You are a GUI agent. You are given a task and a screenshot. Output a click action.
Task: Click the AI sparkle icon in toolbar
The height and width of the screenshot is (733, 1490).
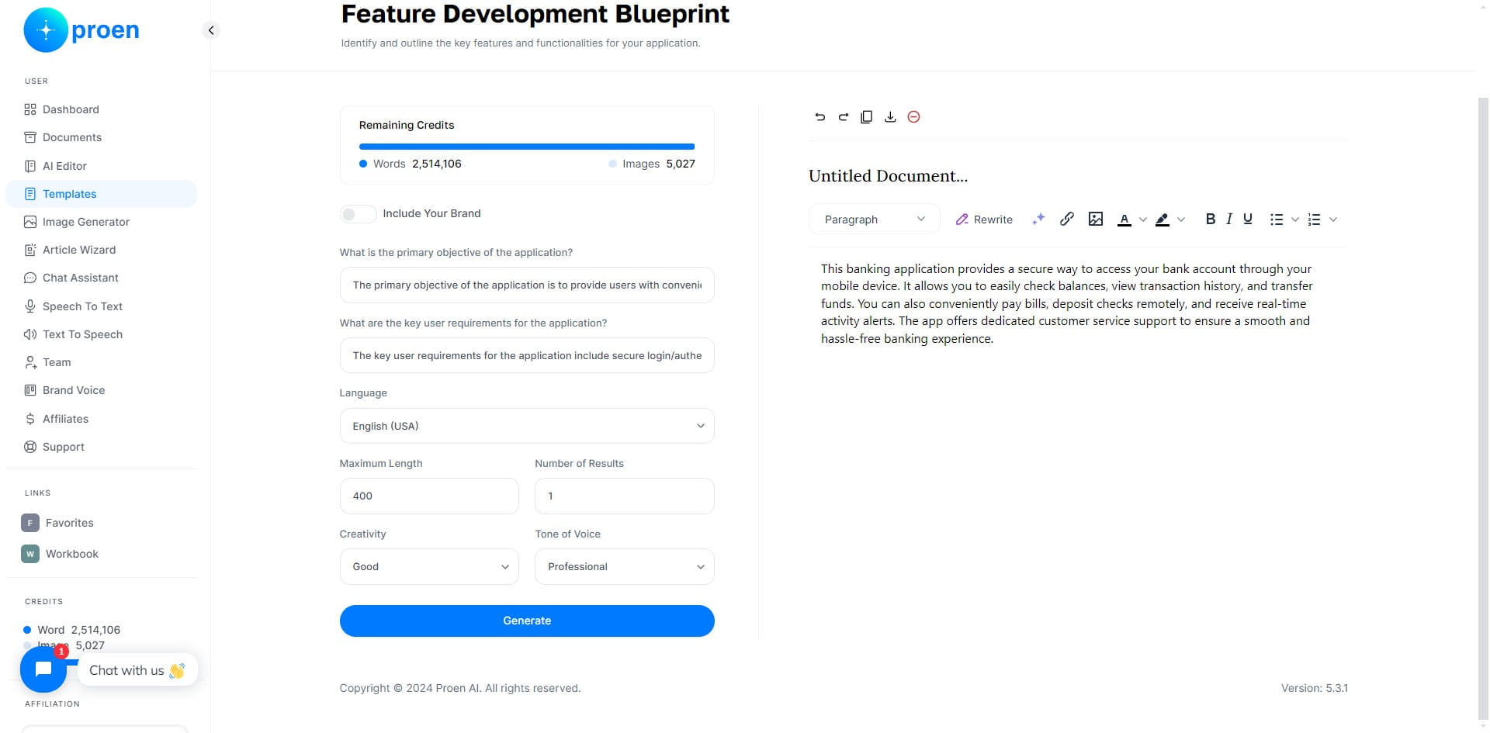tap(1038, 220)
